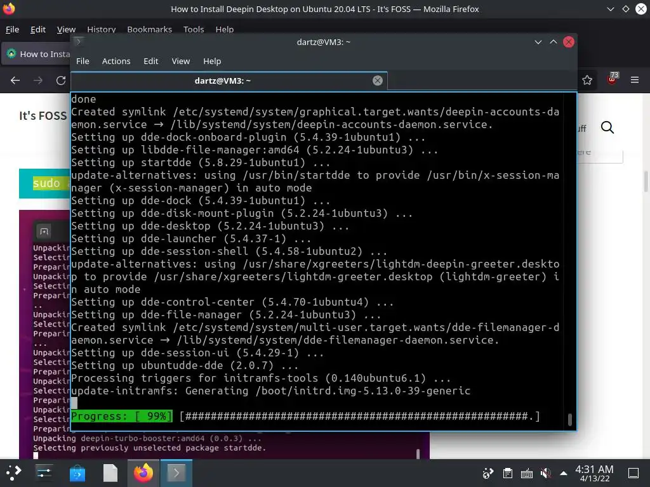Viewport: 650px width, 487px height.
Task: Select the How to Install Firefox tab
Action: tap(36, 54)
